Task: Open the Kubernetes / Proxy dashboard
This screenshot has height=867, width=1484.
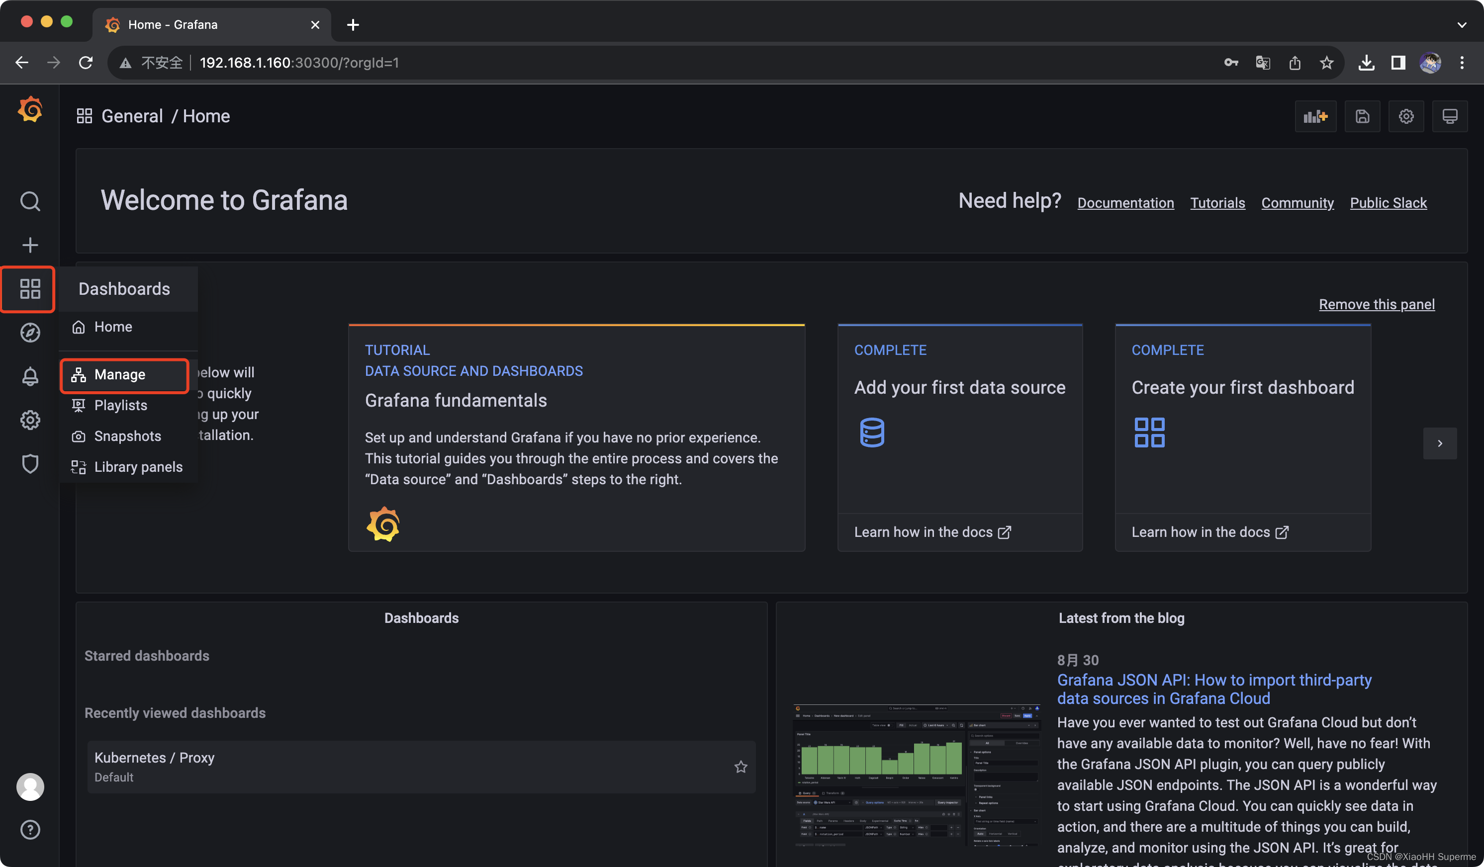Action: tap(421, 767)
